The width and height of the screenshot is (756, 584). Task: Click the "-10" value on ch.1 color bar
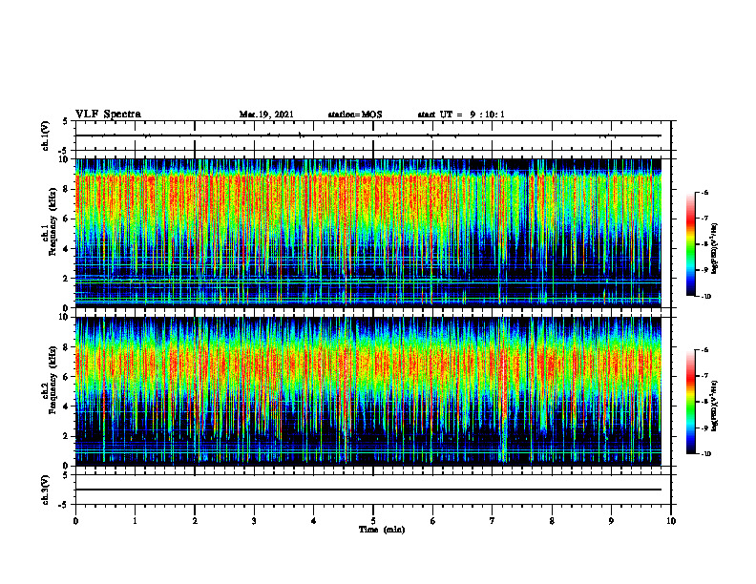point(706,297)
